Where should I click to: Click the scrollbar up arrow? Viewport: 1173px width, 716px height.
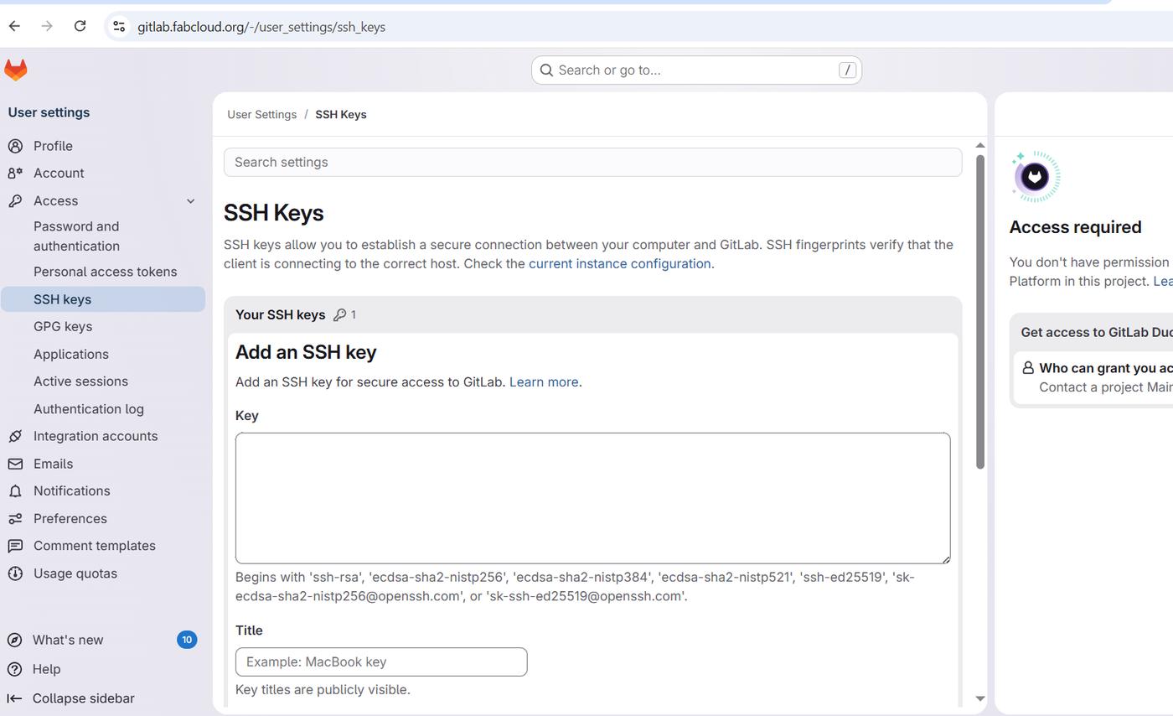point(980,146)
